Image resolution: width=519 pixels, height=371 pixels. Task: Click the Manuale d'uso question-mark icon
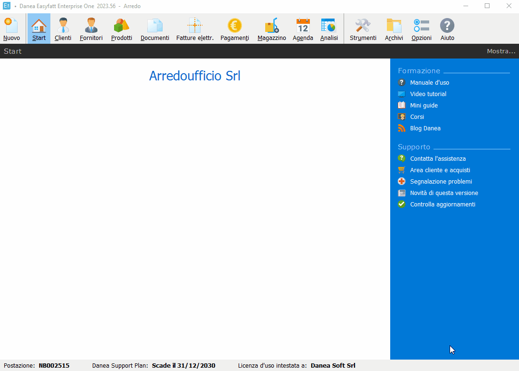(402, 82)
